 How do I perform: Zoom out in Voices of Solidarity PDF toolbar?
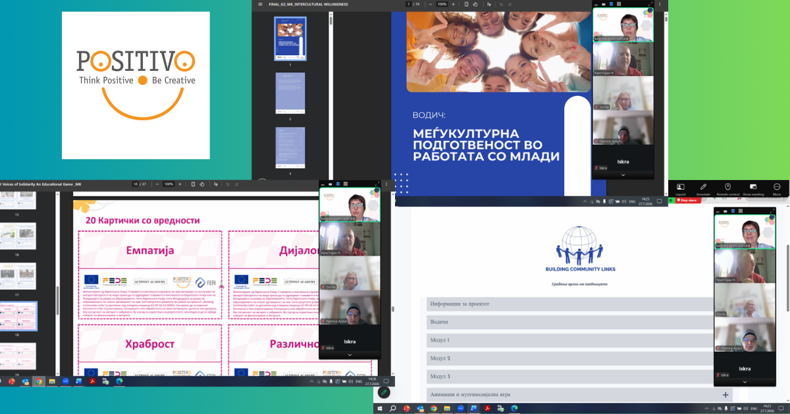157,184
